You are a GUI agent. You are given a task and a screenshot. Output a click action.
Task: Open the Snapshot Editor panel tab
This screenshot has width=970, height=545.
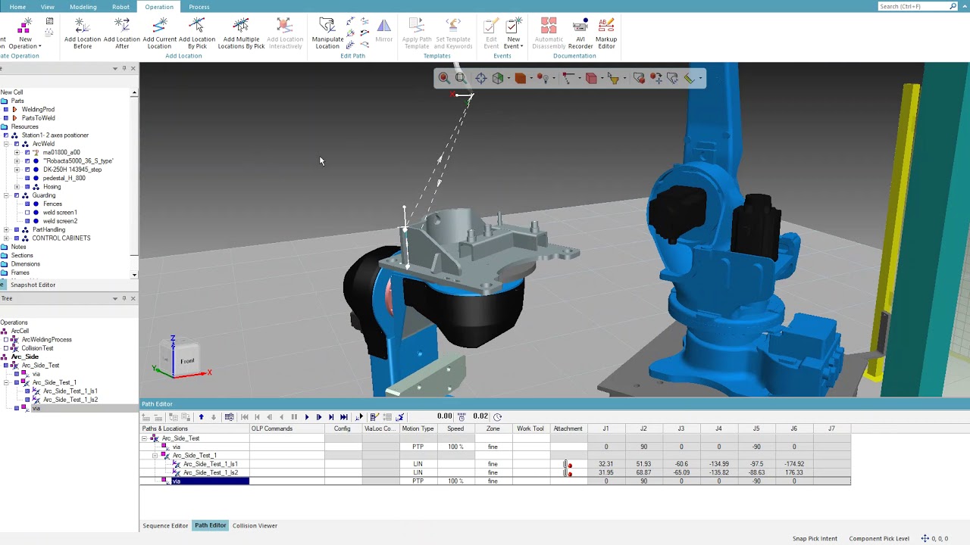(33, 285)
